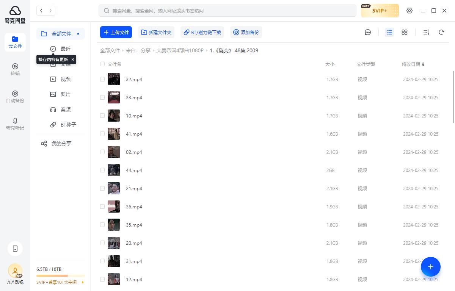455x291 pixels.
Task: Click the search input field
Action: [227, 11]
